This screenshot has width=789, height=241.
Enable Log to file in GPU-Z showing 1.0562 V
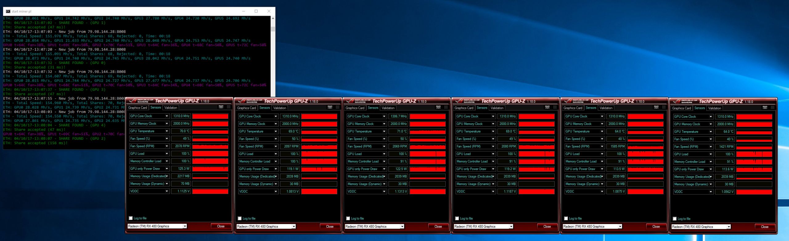point(675,219)
